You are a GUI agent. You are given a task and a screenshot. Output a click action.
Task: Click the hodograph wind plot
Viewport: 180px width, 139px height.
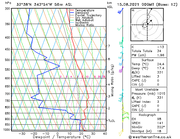click(x=147, y=25)
